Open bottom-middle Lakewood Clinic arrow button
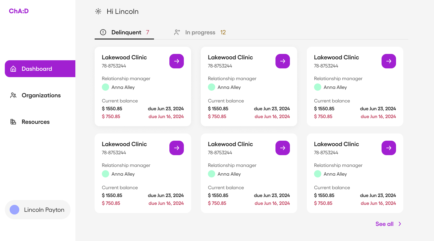Screen dimensions: 434x241 283,148
